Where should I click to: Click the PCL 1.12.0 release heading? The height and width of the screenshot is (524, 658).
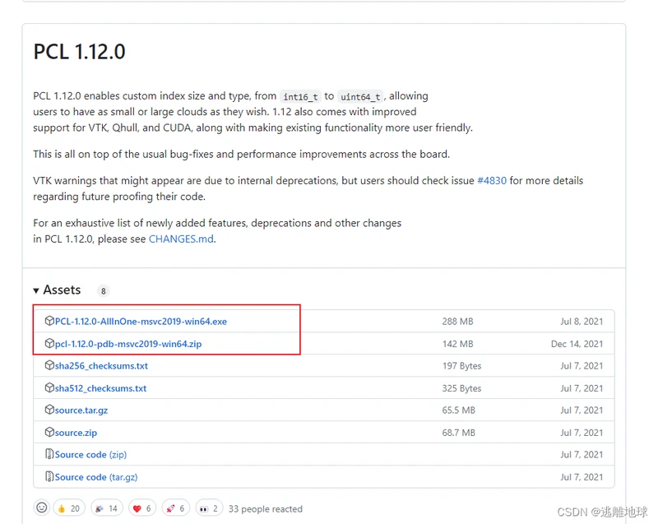pyautogui.click(x=79, y=52)
